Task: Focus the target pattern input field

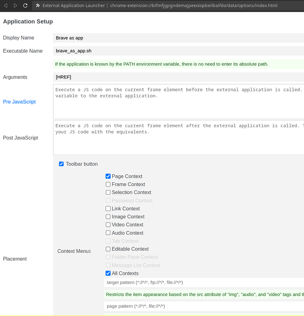Action: click(x=204, y=282)
